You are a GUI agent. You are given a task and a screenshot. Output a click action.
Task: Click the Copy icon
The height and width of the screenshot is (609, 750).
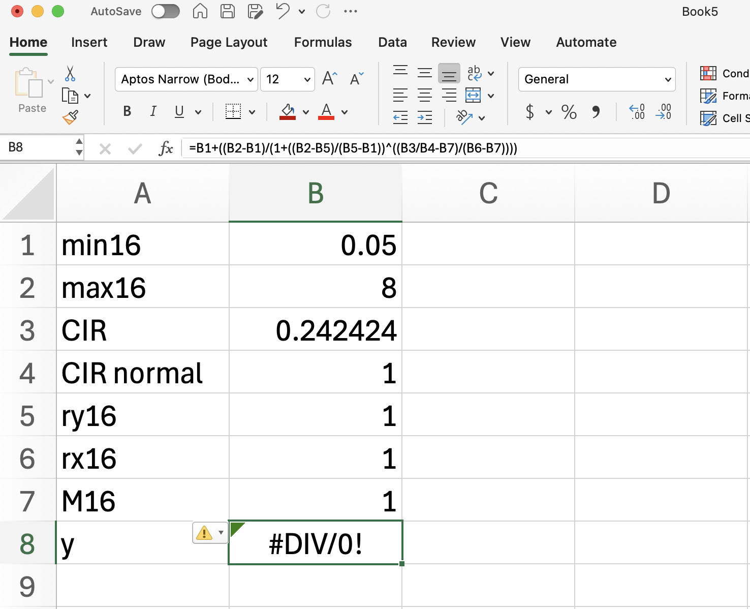pos(70,96)
